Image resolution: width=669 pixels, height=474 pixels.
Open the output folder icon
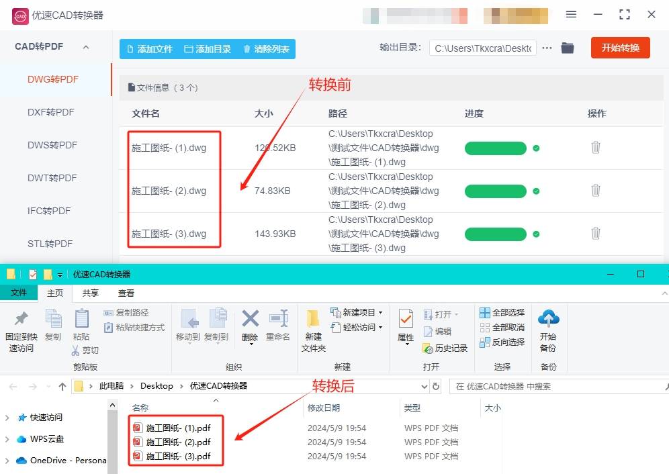point(567,48)
